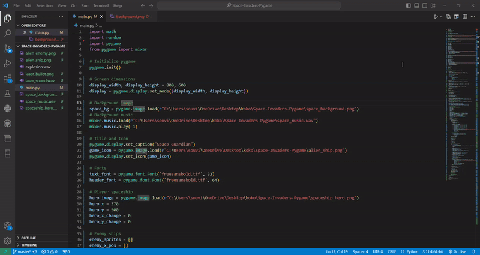This screenshot has height=255, width=480.
Task: Click Go Live in the status bar
Action: pos(455,251)
